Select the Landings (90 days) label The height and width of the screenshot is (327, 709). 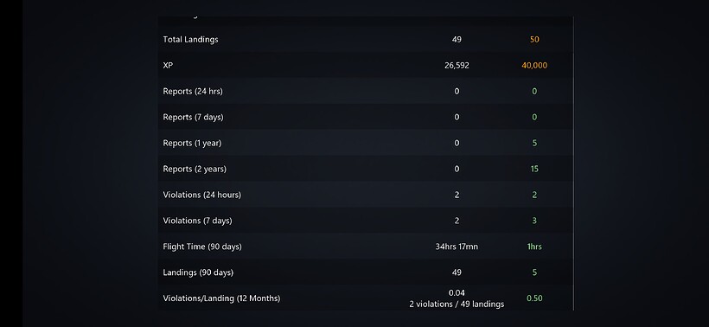(x=198, y=272)
